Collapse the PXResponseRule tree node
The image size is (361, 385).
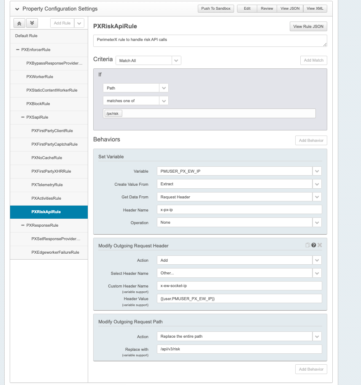pos(23,225)
